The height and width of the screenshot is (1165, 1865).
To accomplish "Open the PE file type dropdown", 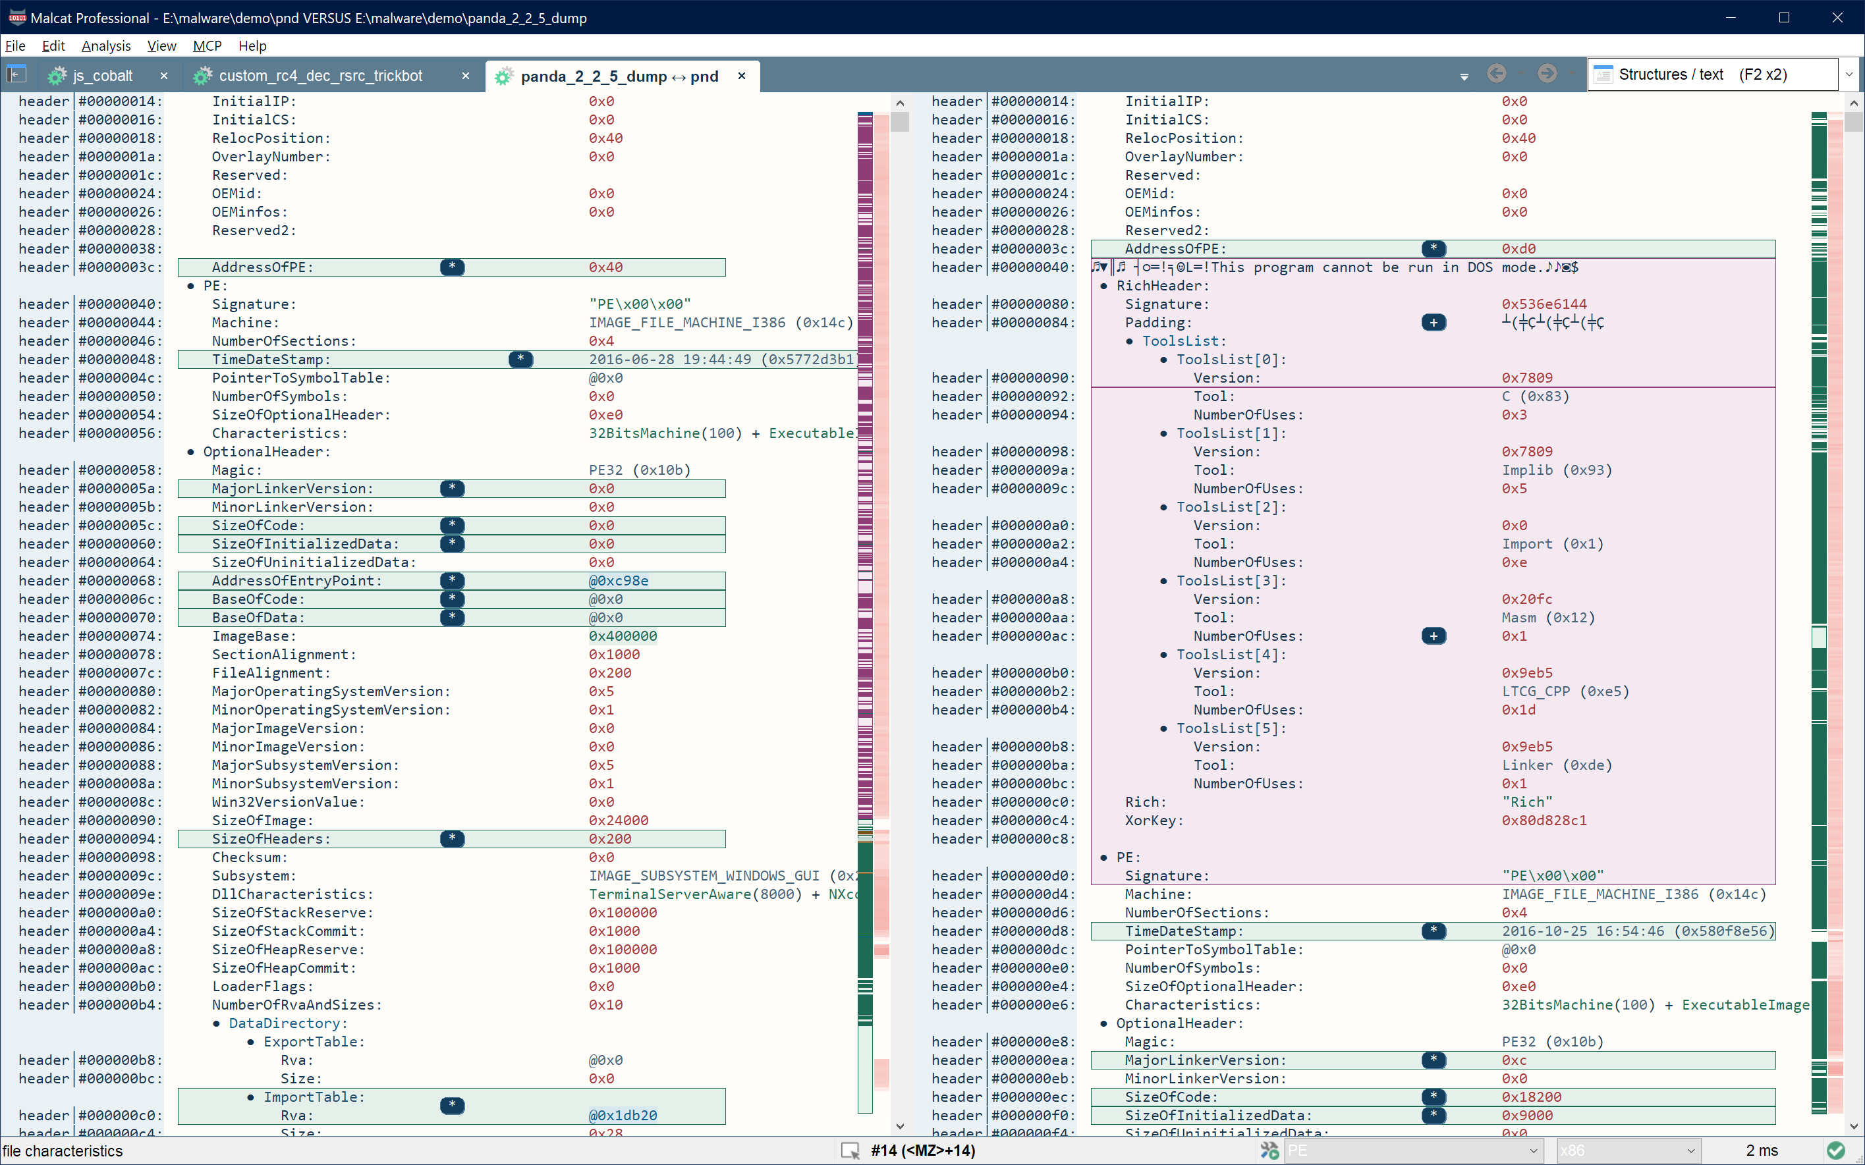I will 1413,1151.
